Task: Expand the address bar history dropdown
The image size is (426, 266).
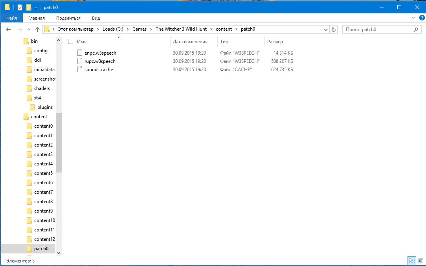Action: (x=326, y=29)
